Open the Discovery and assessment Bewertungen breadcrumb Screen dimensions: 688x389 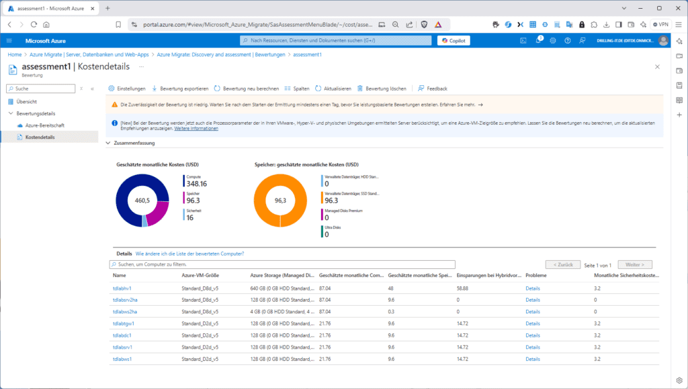[x=221, y=55]
